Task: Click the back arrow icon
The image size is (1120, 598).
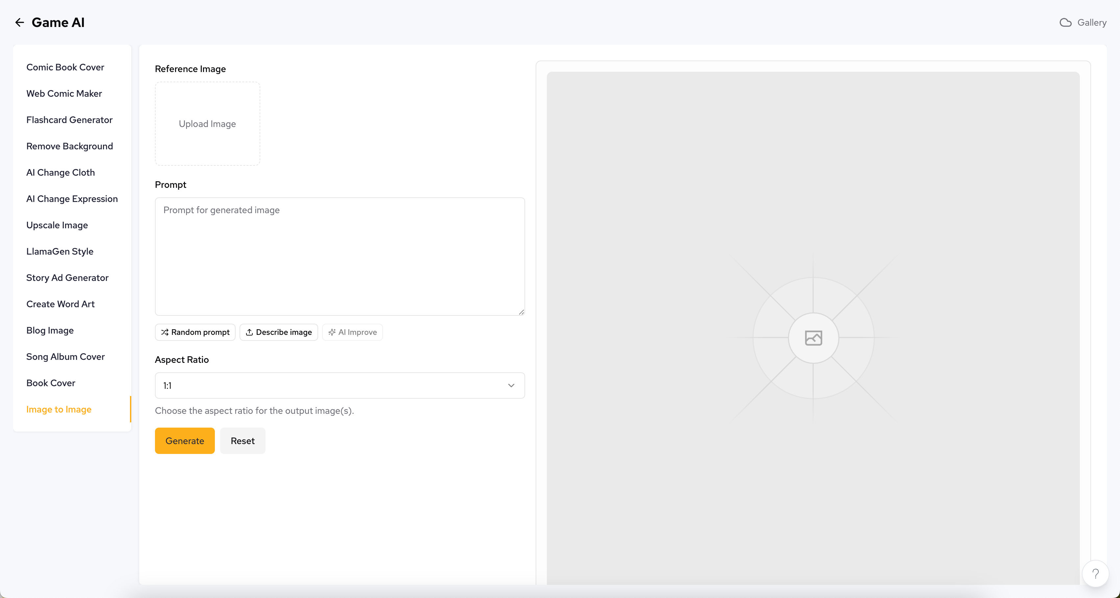Action: click(x=19, y=23)
